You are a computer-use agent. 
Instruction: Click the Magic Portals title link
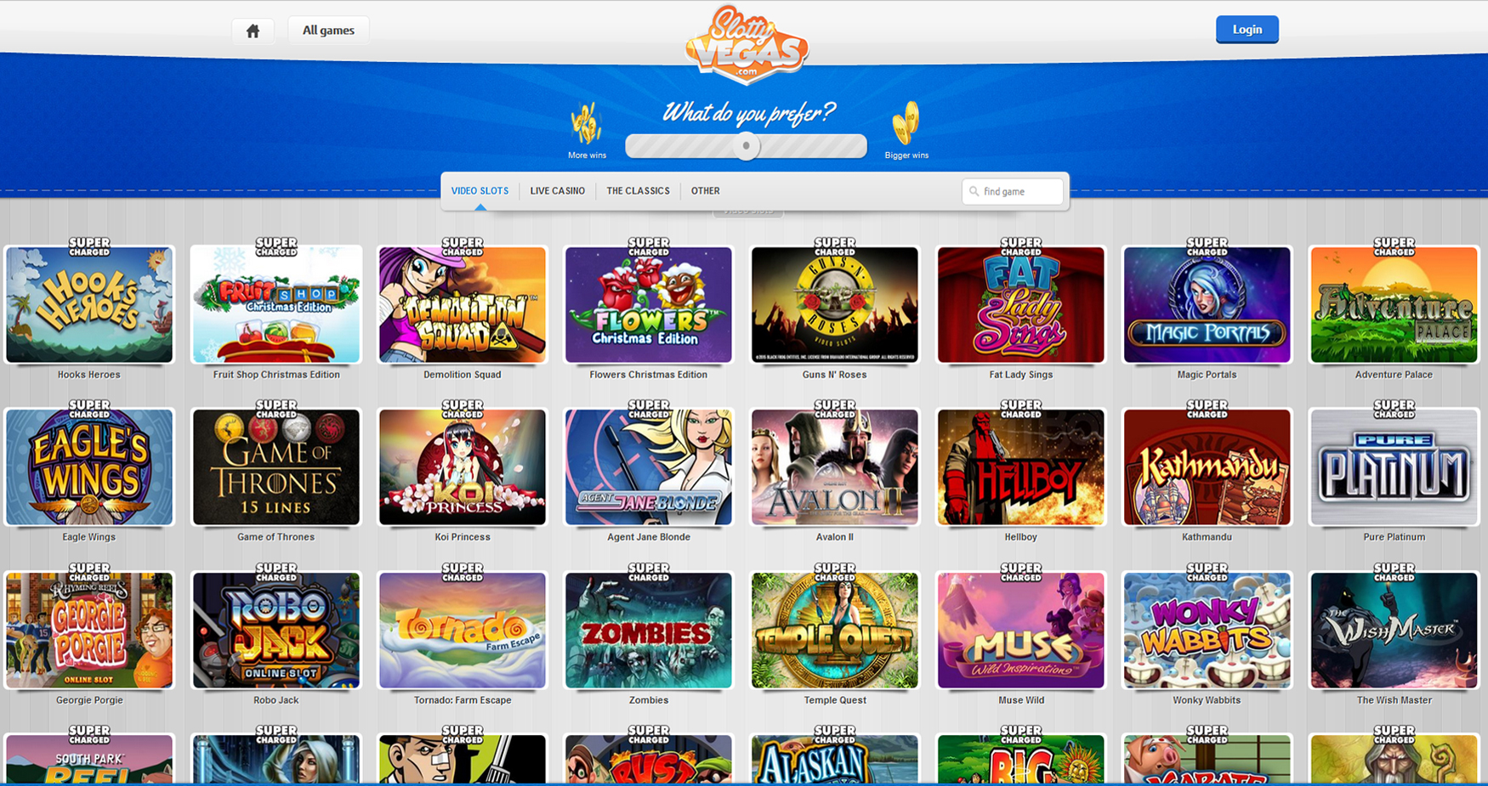click(x=1207, y=375)
